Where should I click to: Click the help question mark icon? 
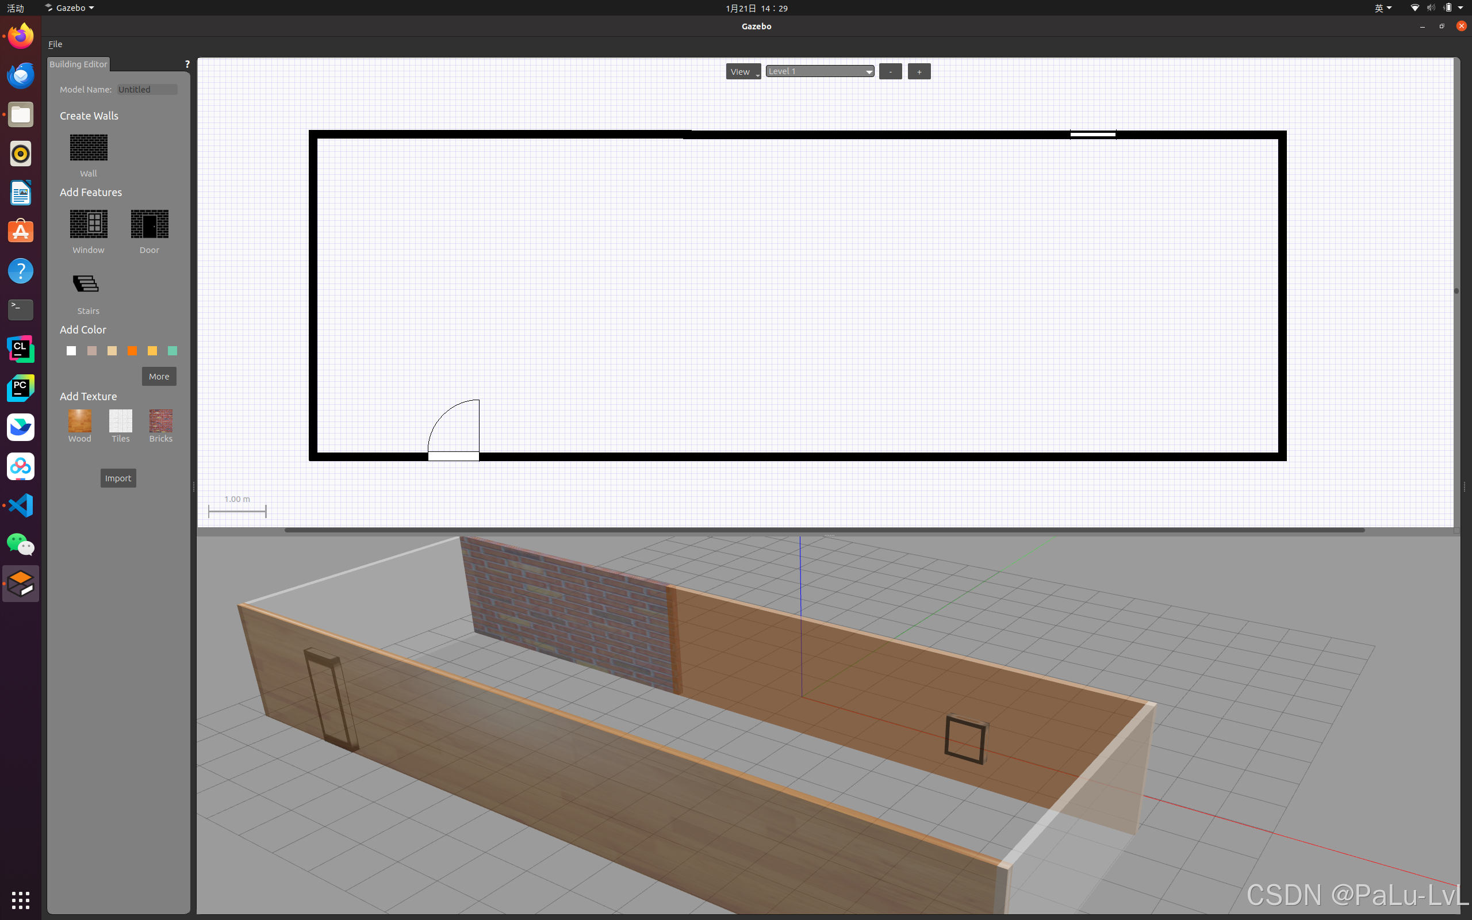click(187, 64)
